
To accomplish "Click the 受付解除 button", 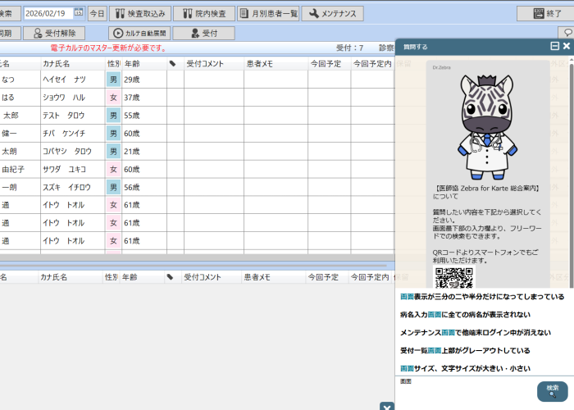I will click(54, 34).
